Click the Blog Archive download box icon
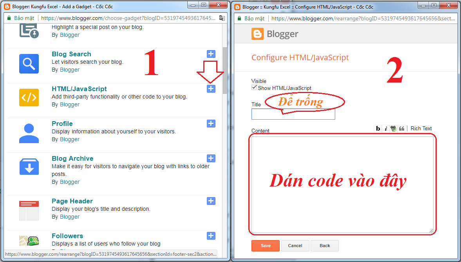 click(x=29, y=166)
